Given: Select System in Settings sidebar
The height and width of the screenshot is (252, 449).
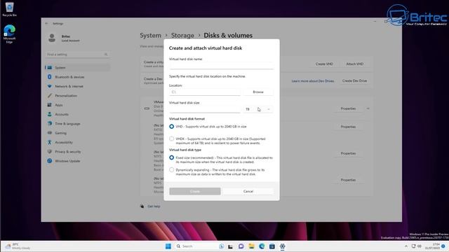Looking at the screenshot, I should pos(78,67).
